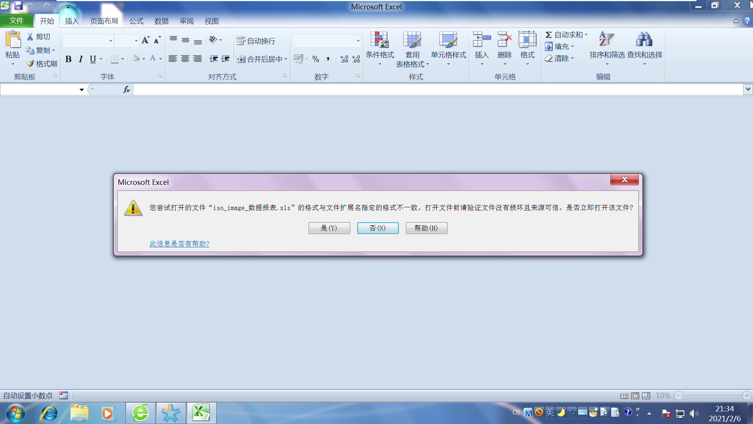Click the Insert cells icon
This screenshot has width=753, height=424.
click(x=482, y=40)
